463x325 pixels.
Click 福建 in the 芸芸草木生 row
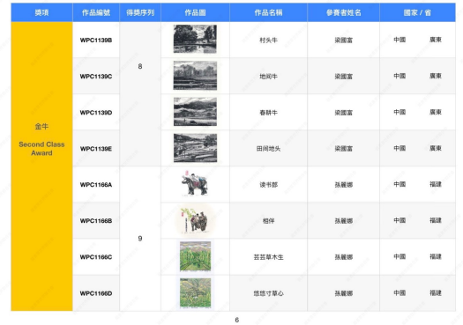pyautogui.click(x=436, y=256)
